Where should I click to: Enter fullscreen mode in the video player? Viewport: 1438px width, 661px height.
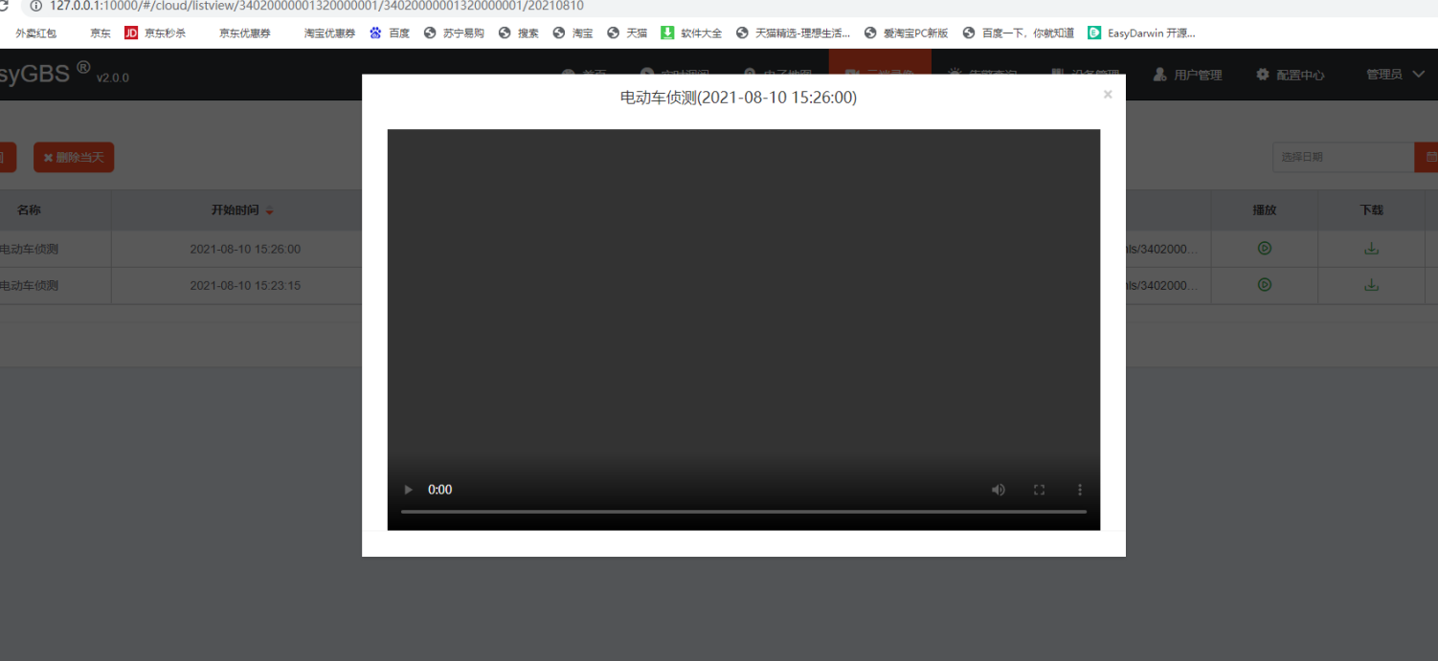(x=1039, y=490)
